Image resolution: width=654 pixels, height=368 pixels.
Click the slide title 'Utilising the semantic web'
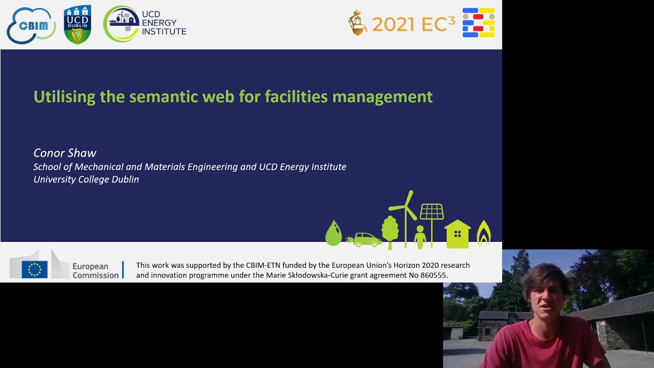[x=233, y=96]
